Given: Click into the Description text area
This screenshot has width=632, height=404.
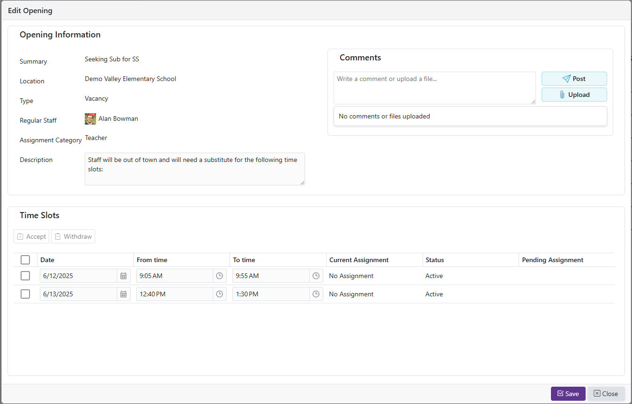Looking at the screenshot, I should pos(194,169).
